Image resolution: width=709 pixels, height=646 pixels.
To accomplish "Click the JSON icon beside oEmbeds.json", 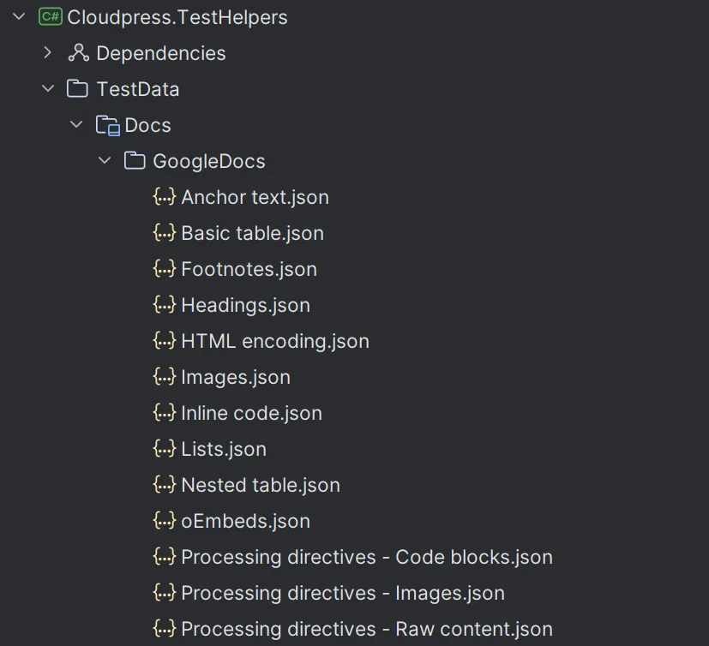I will click(x=163, y=521).
